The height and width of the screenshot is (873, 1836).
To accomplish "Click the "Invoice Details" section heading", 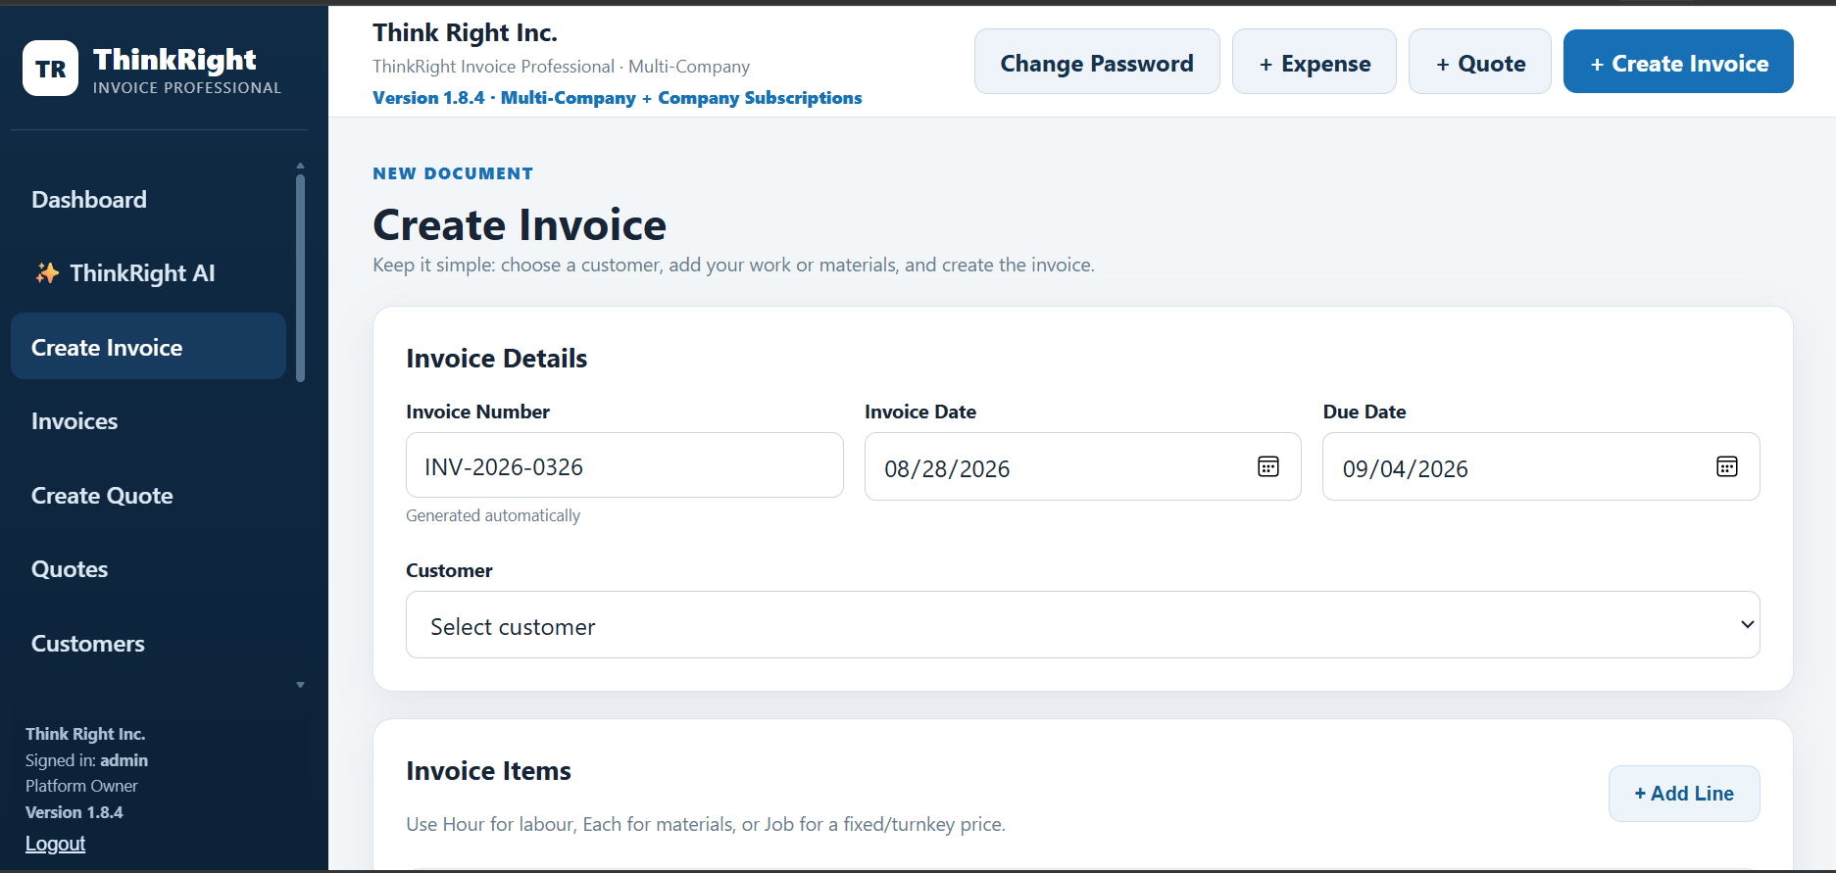I will point(497,359).
